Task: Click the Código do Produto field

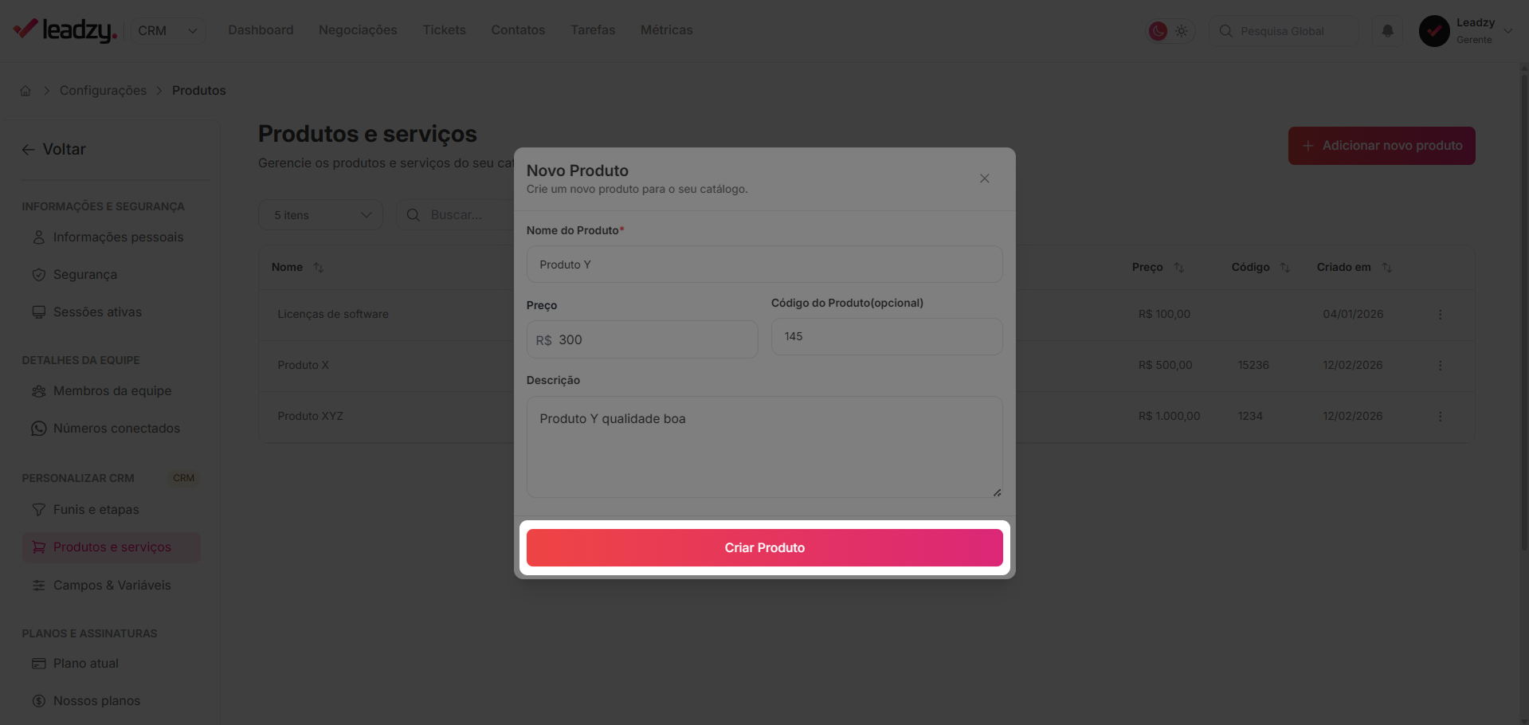Action: [887, 336]
